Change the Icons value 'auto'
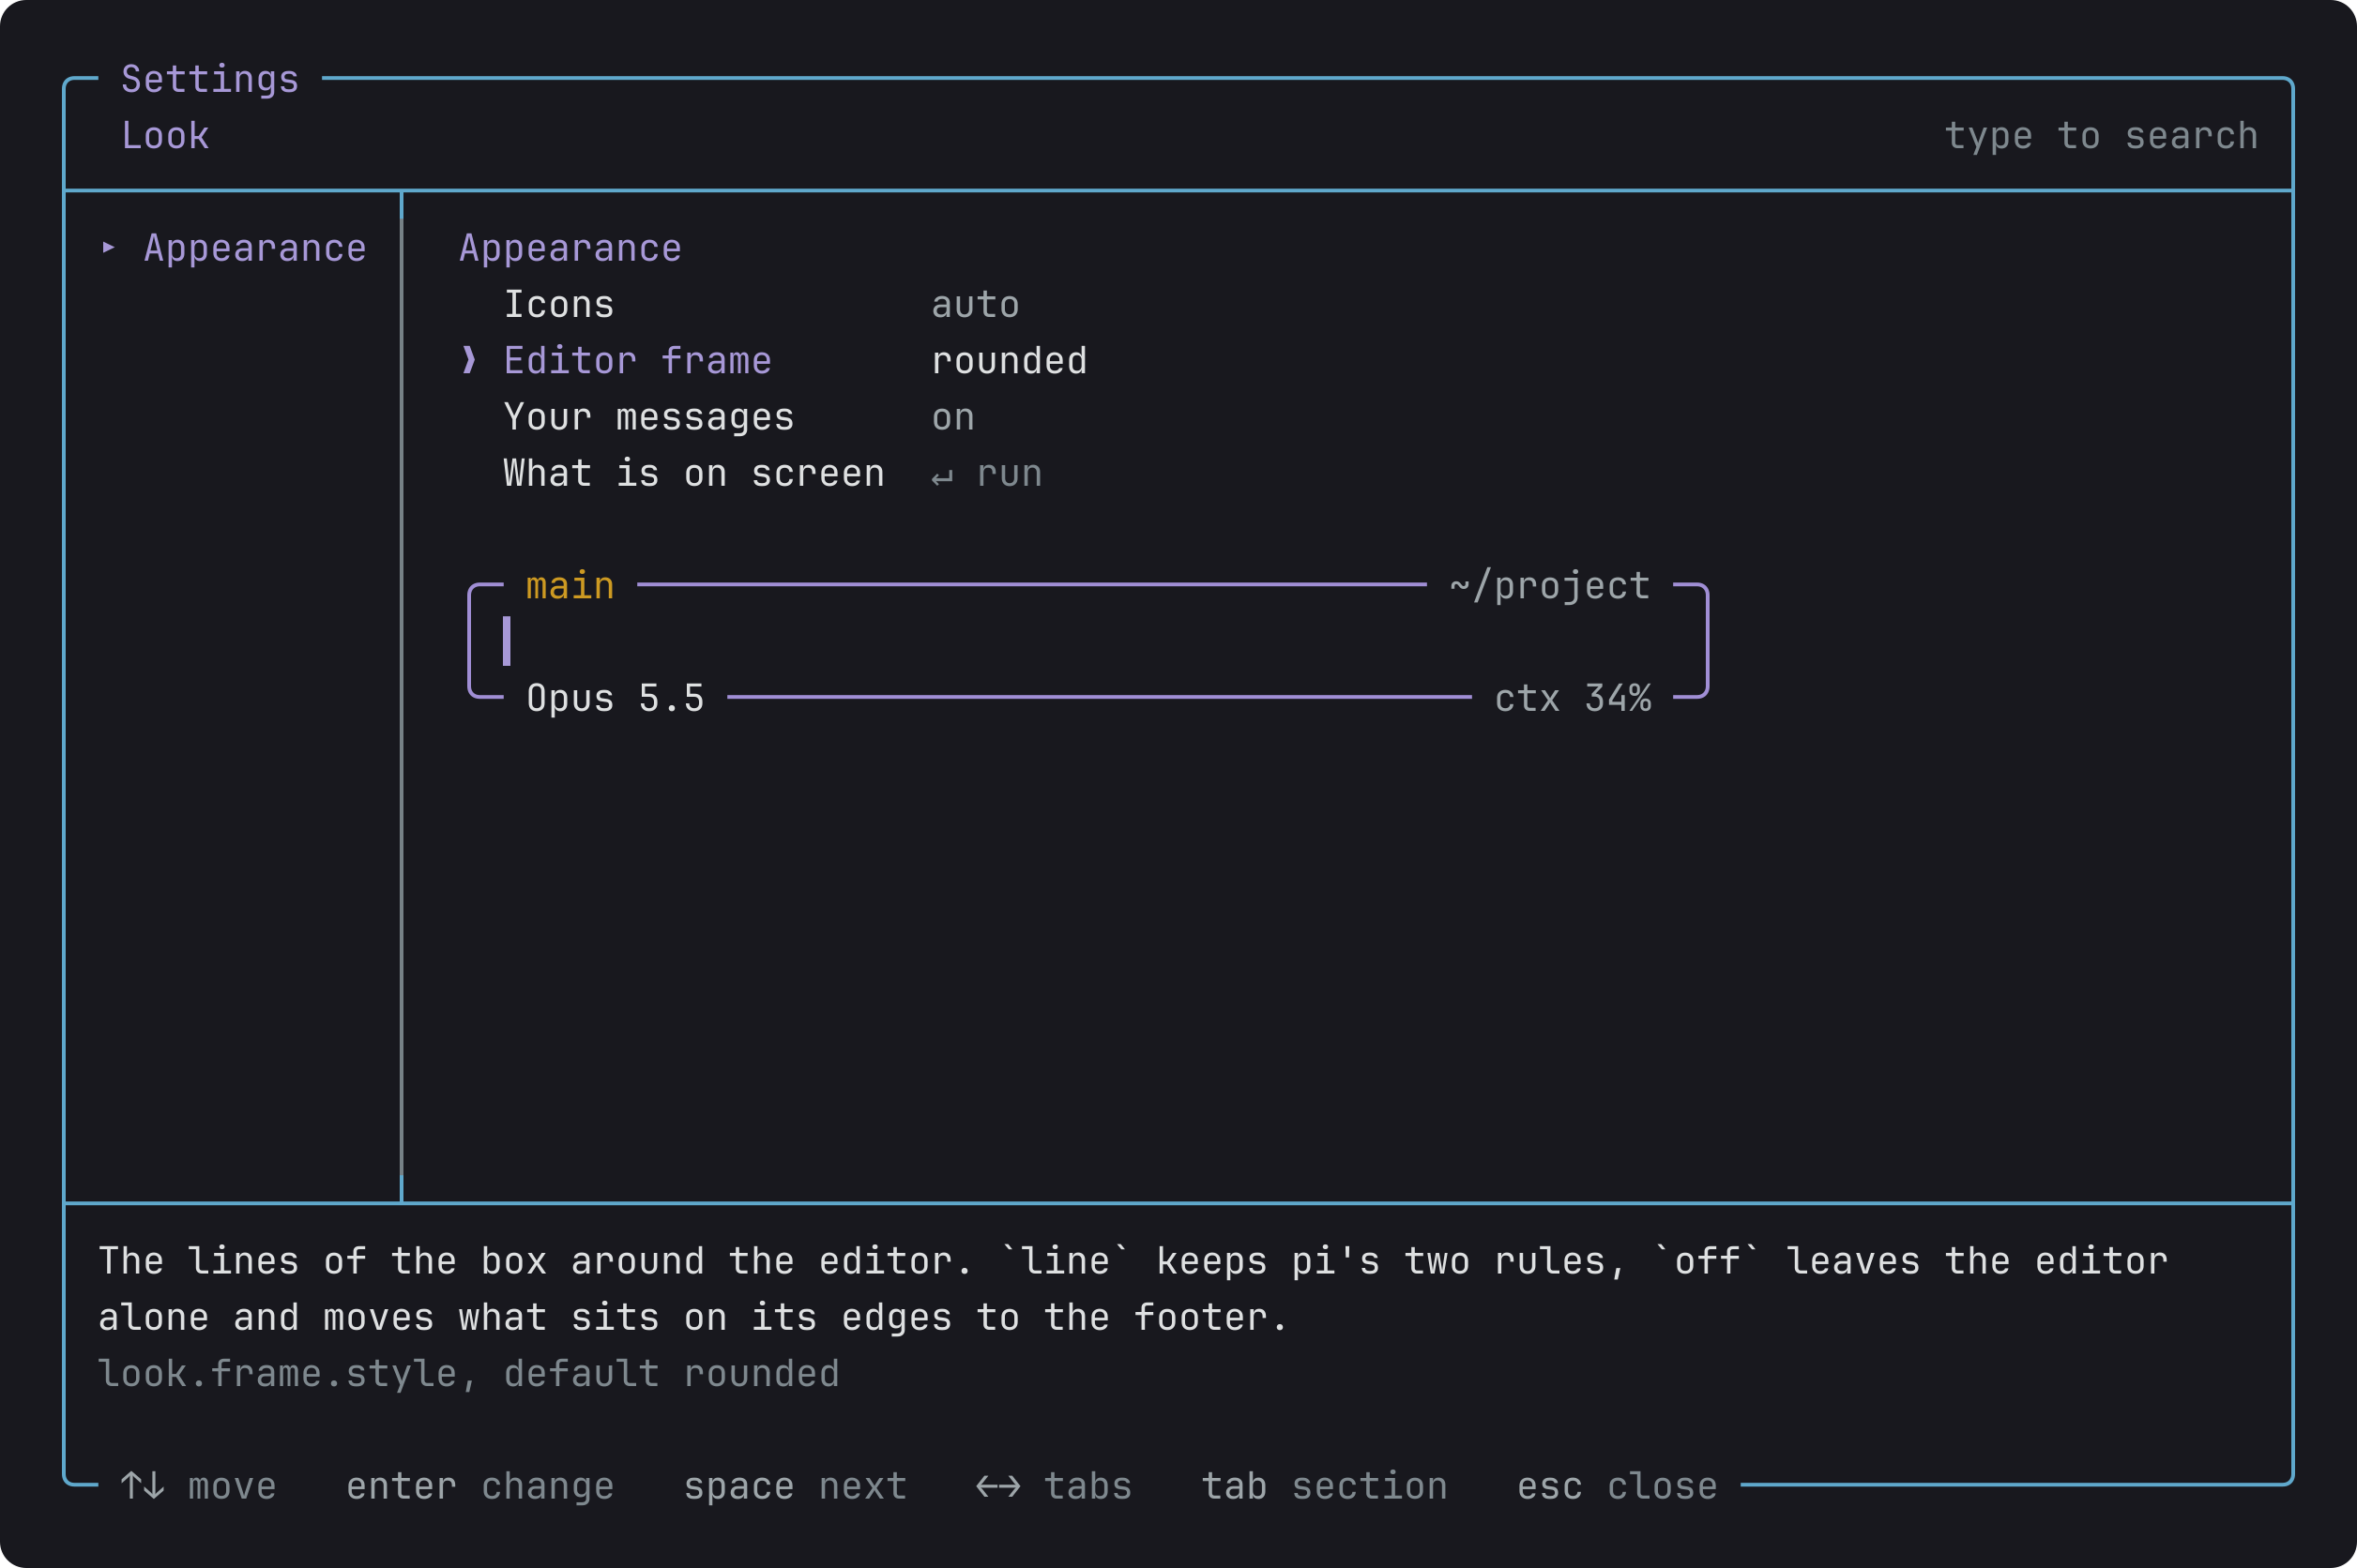This screenshot has height=1568, width=2357. pos(976,305)
